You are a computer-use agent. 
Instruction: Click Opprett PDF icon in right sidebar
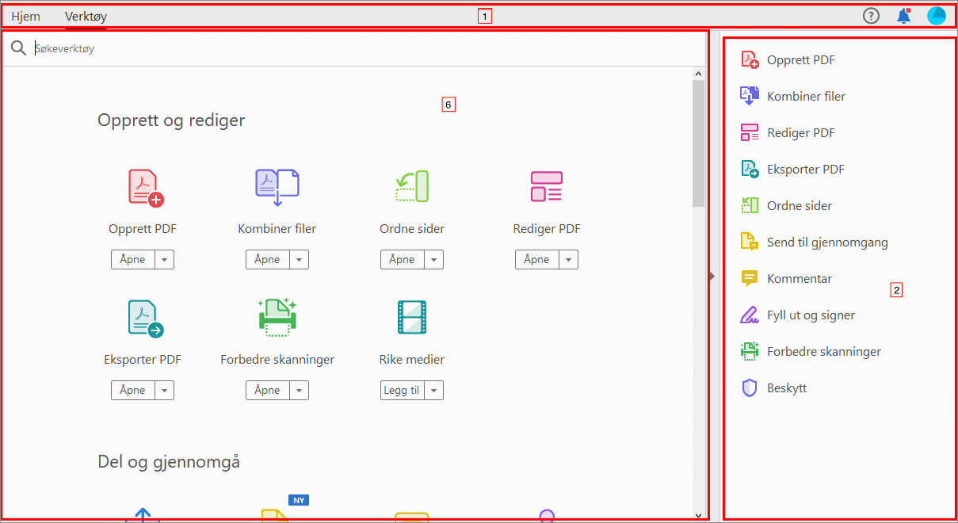click(x=749, y=60)
